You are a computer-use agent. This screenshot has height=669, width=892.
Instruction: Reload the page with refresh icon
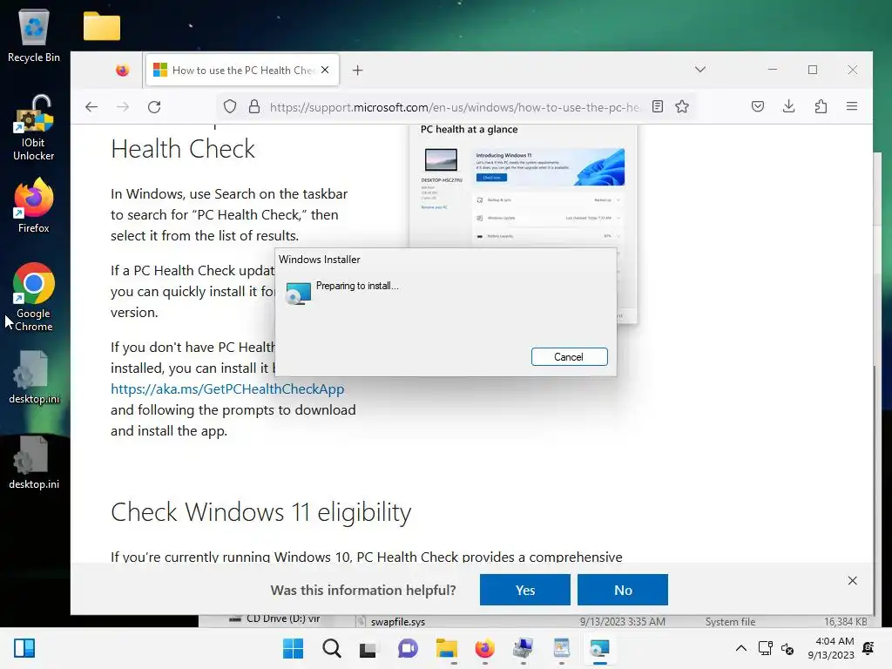(x=154, y=107)
